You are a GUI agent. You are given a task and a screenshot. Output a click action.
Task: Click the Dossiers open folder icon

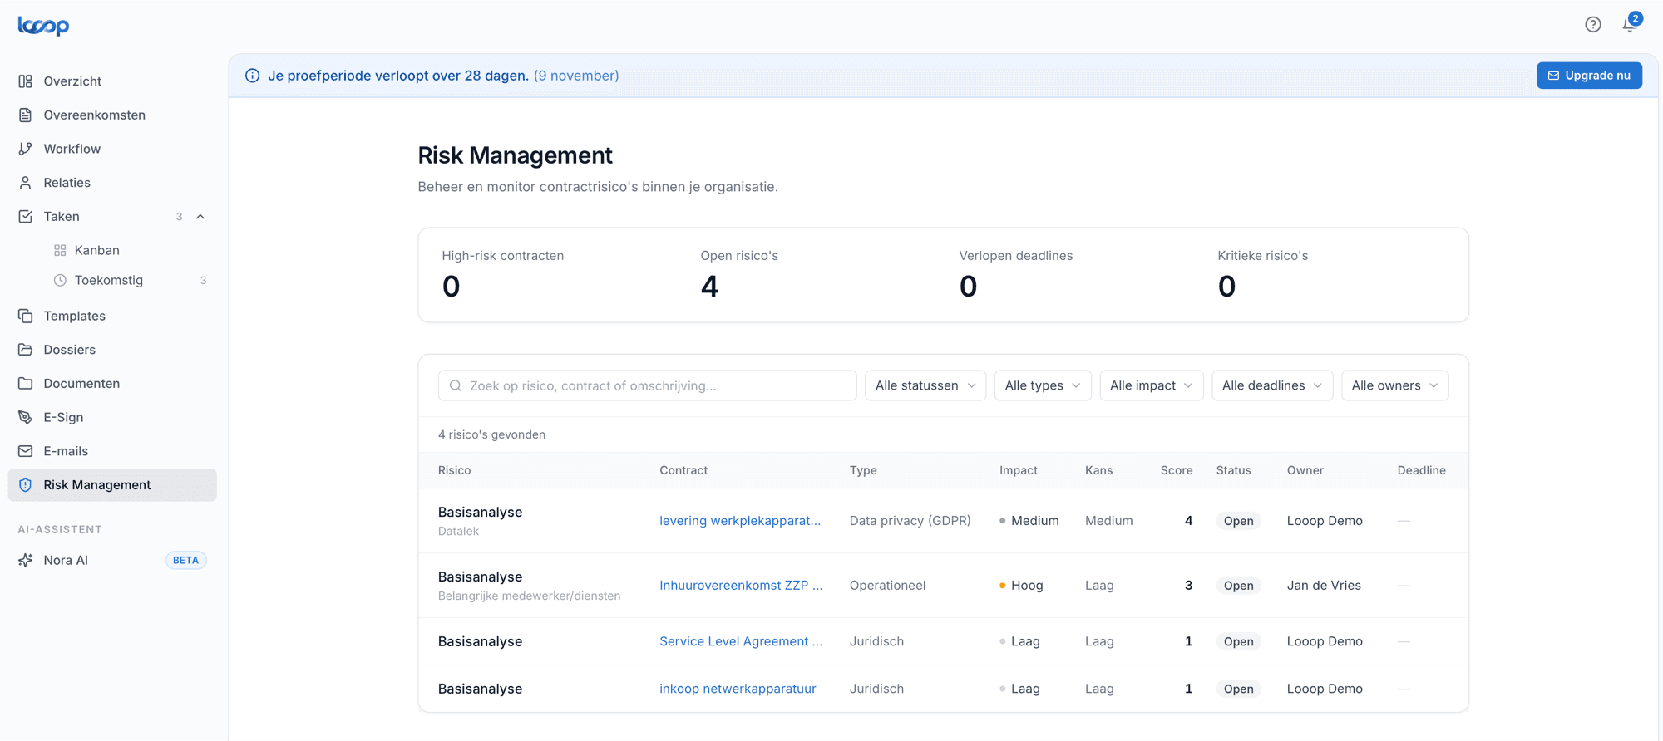tap(26, 350)
